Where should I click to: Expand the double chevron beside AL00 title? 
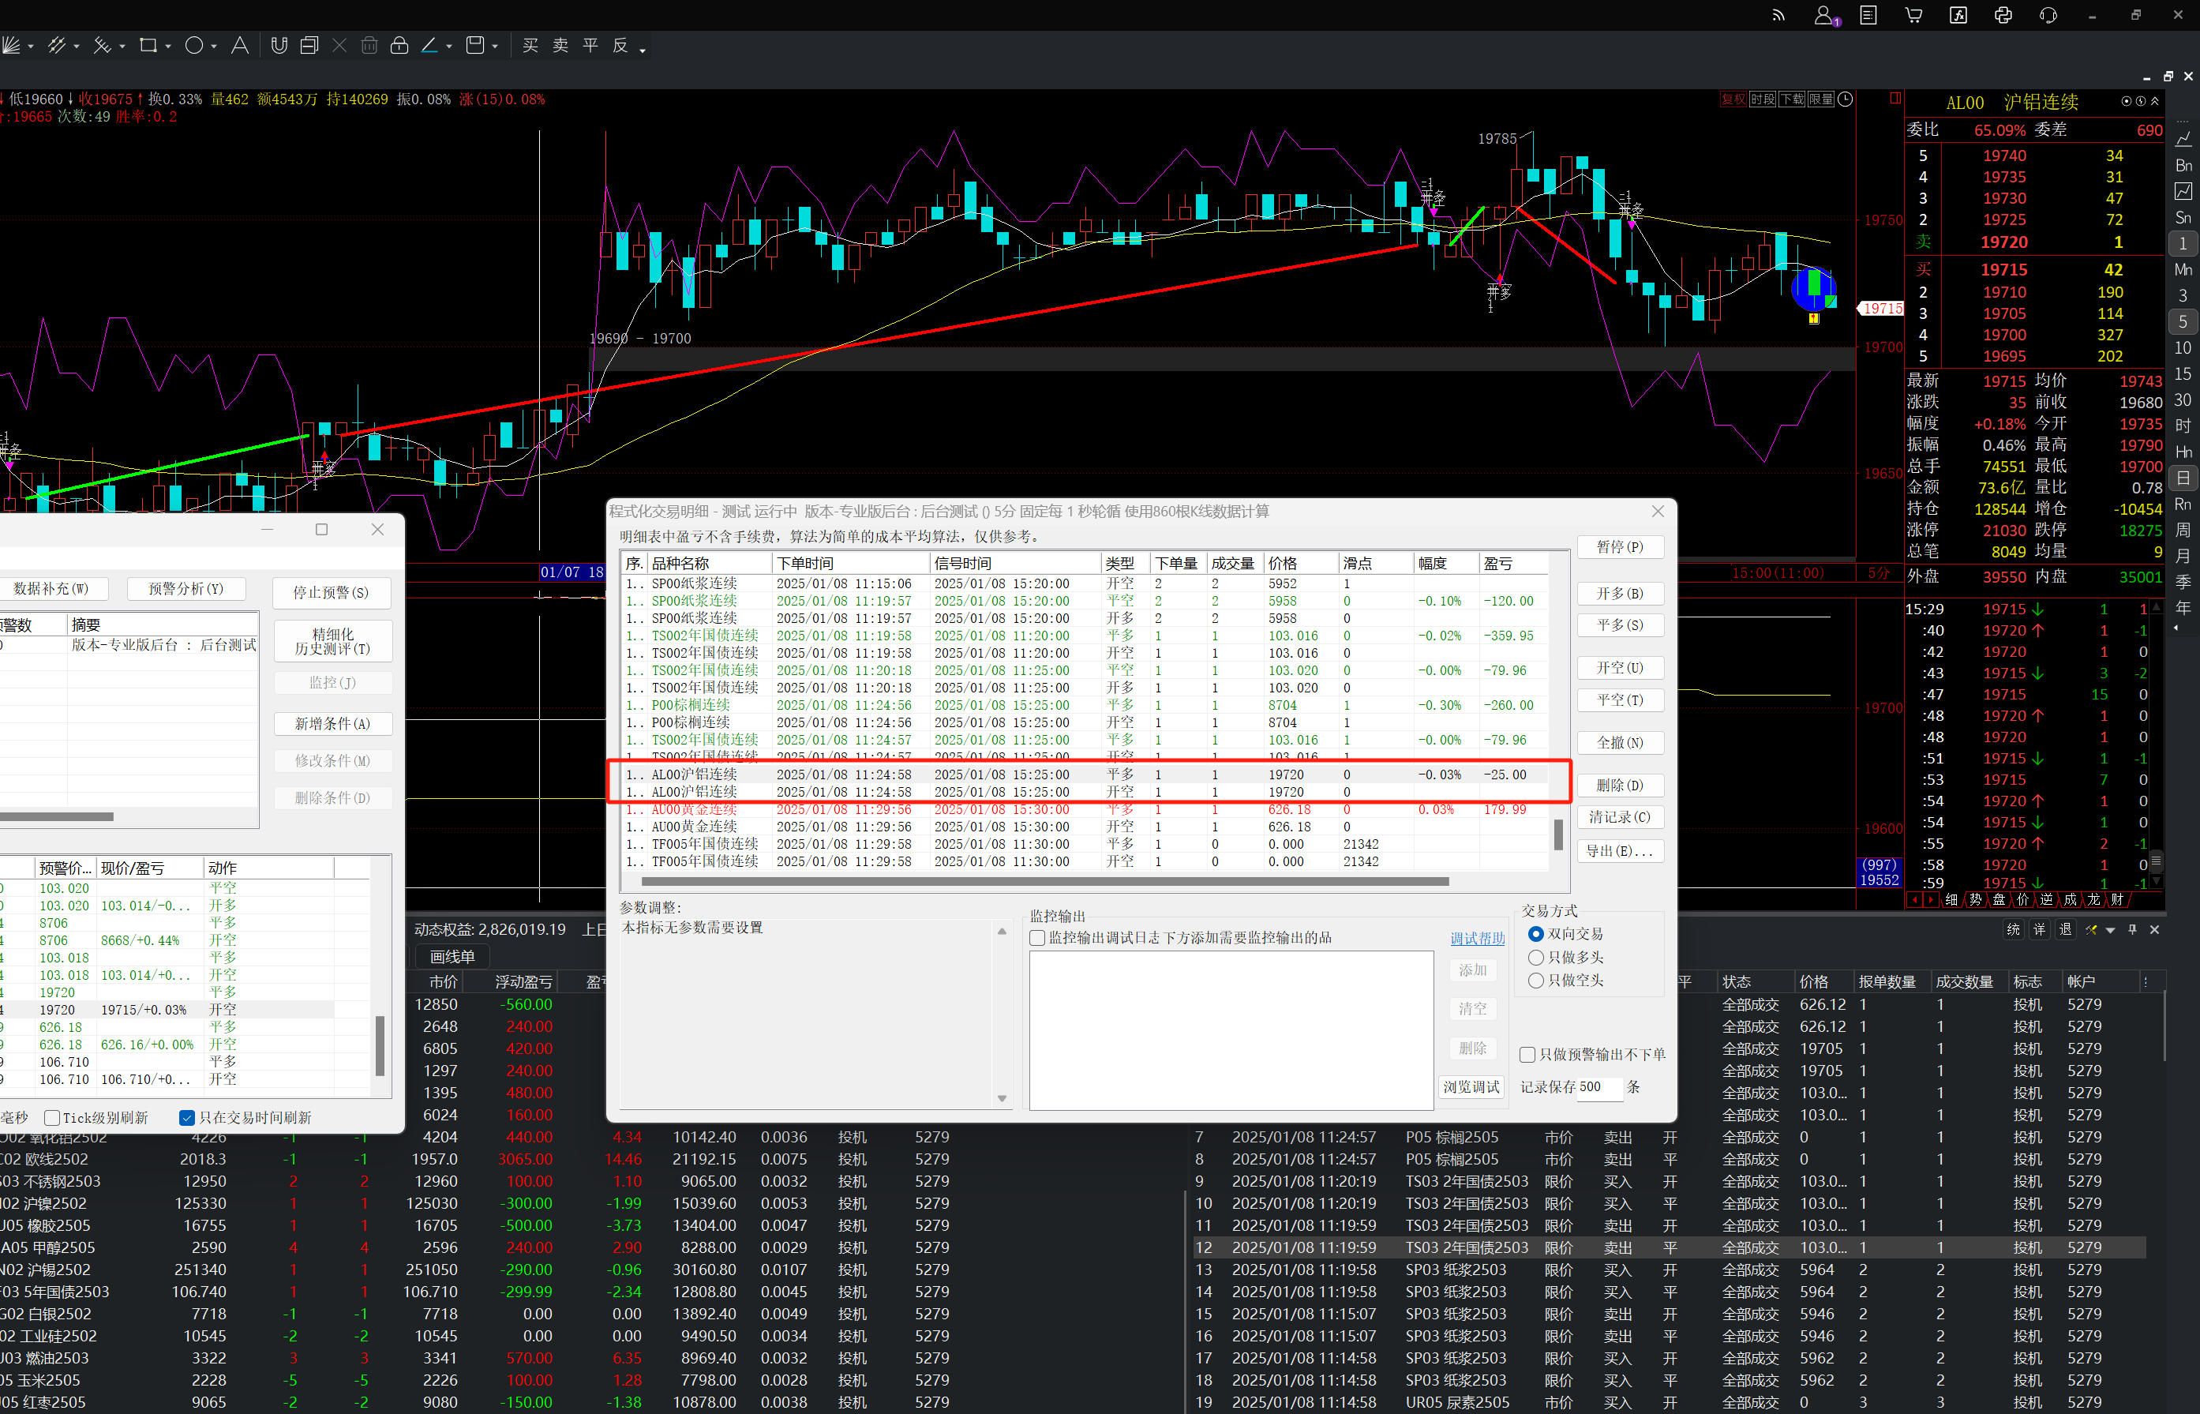click(x=2155, y=101)
